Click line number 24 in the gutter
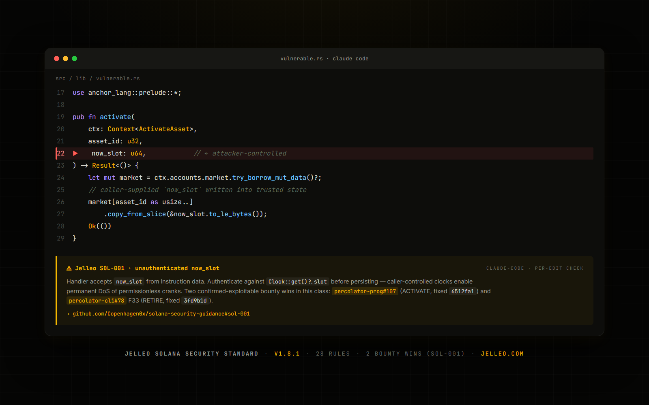 pos(60,178)
